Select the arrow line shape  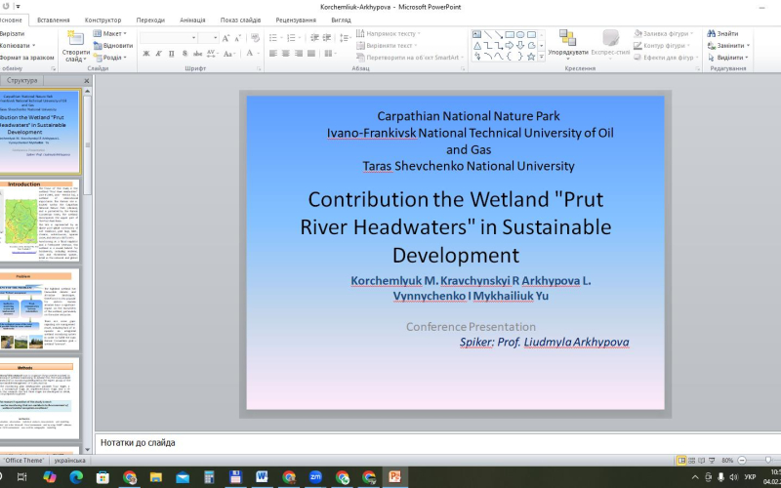(499, 35)
